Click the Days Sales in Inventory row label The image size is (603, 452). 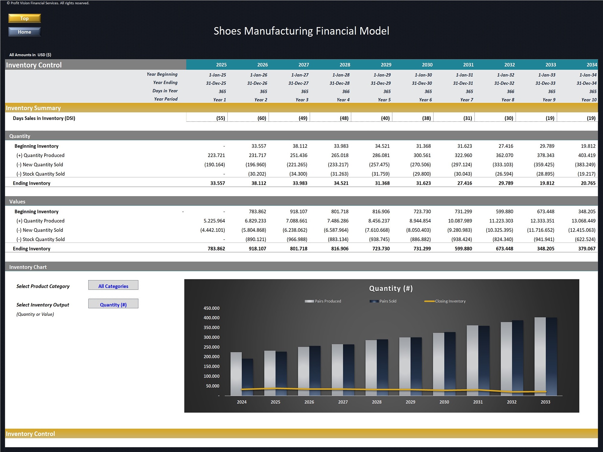point(43,118)
